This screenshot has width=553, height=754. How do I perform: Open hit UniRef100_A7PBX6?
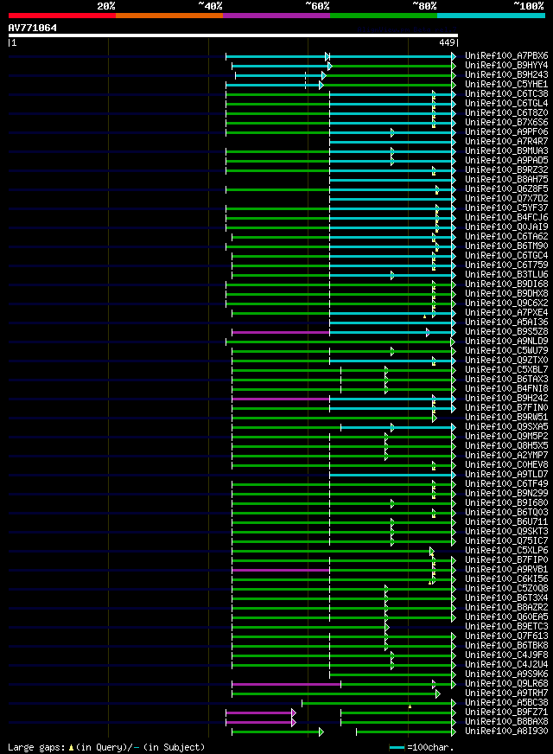coord(506,56)
